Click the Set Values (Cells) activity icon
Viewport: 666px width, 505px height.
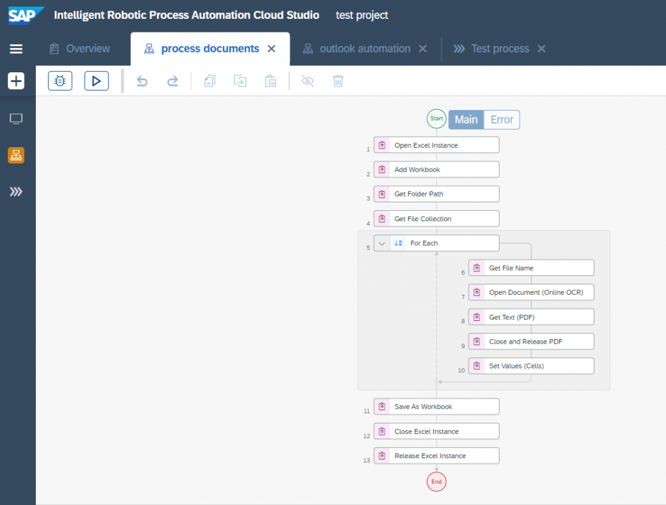(477, 366)
